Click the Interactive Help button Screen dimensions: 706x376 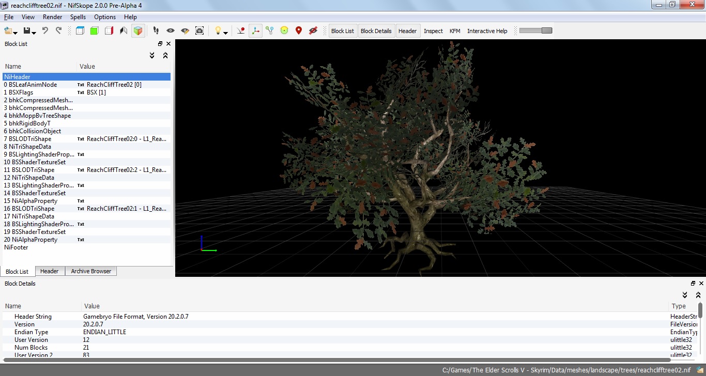(x=487, y=31)
